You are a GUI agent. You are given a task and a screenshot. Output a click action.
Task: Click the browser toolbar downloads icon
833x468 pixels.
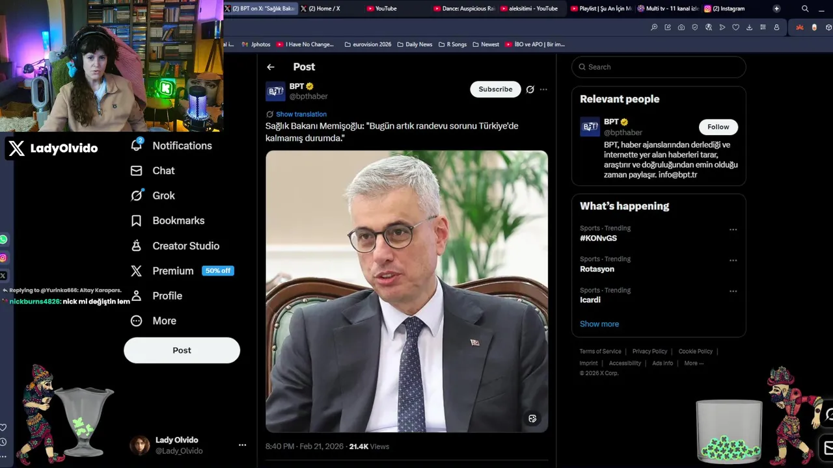pos(750,27)
